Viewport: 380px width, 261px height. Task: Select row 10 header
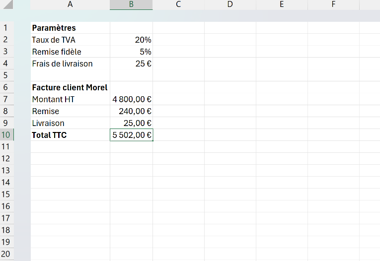7,135
